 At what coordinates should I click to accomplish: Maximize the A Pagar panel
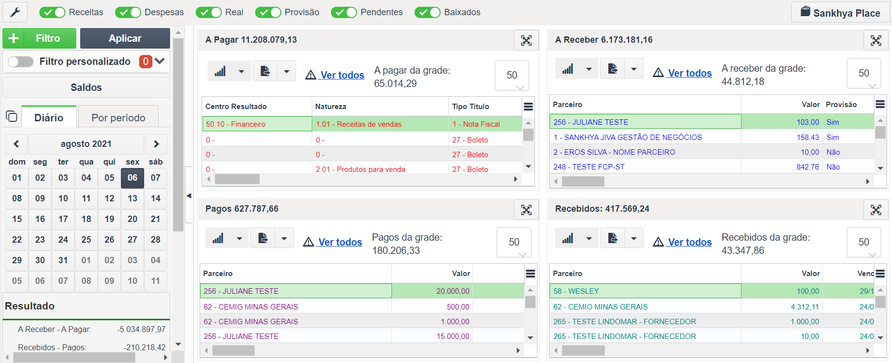point(526,40)
